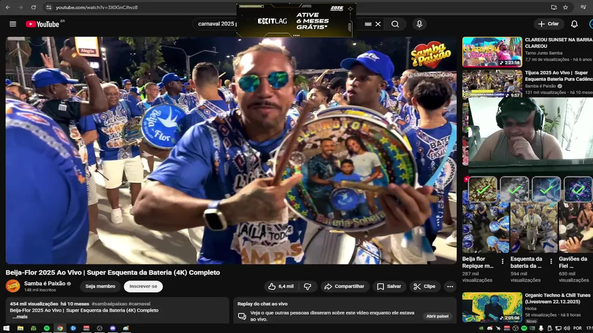
Task: Start voice search with the microphone icon
Action: (419, 24)
